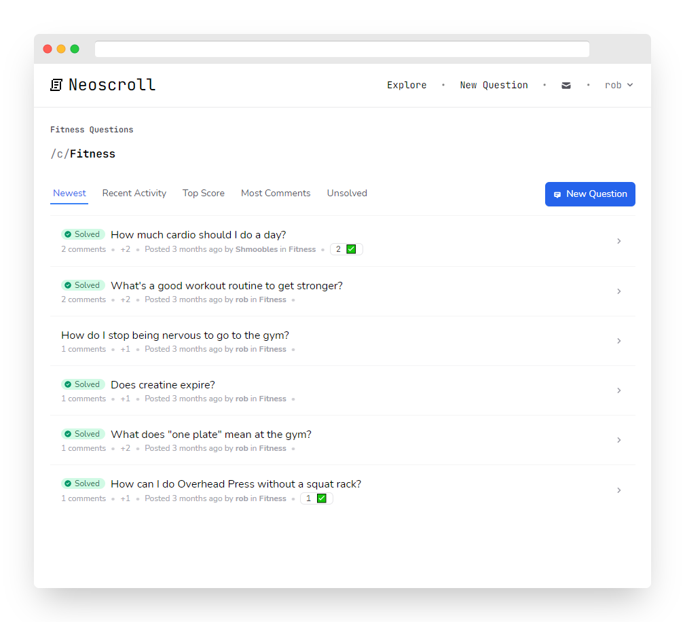Click the green maximize window dot

75,49
